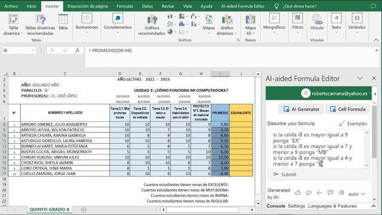382x215 pixels.
Task: Click the left arrow insert icon
Action: click(320, 193)
